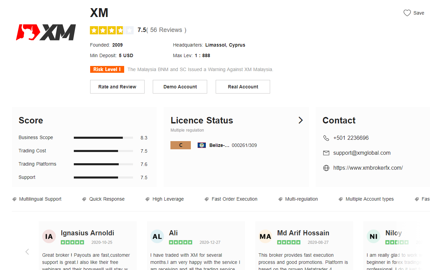The width and height of the screenshot is (430, 270).
Task: Select the Multi-regulation tag
Action: [x=301, y=199]
